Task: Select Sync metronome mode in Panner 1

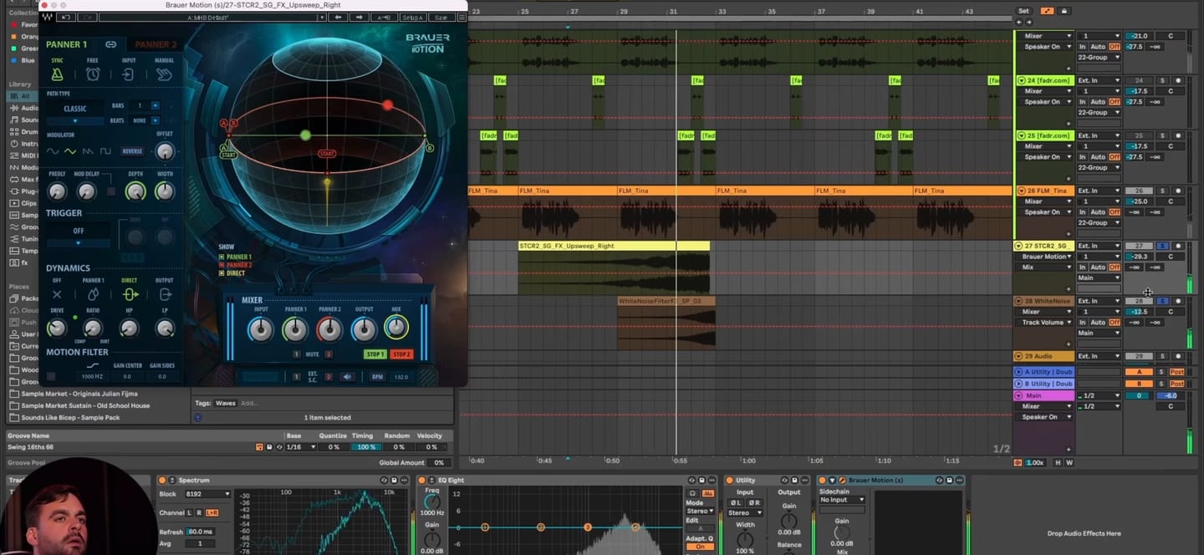Action: coord(57,74)
